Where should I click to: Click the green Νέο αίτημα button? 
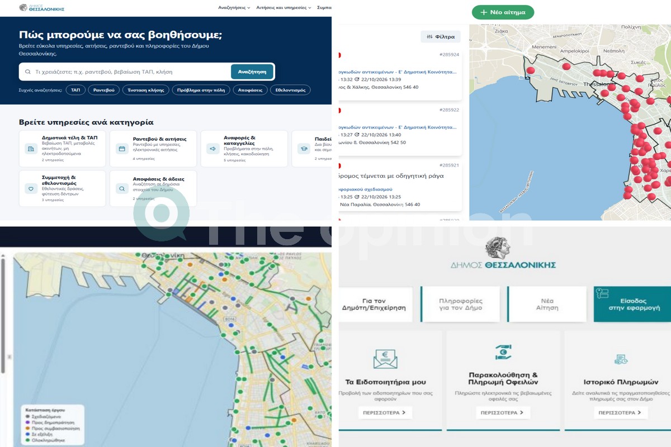pyautogui.click(x=503, y=12)
